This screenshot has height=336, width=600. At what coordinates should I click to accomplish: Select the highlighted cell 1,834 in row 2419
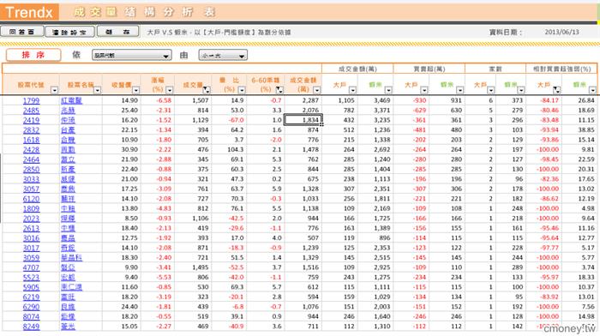coord(303,120)
